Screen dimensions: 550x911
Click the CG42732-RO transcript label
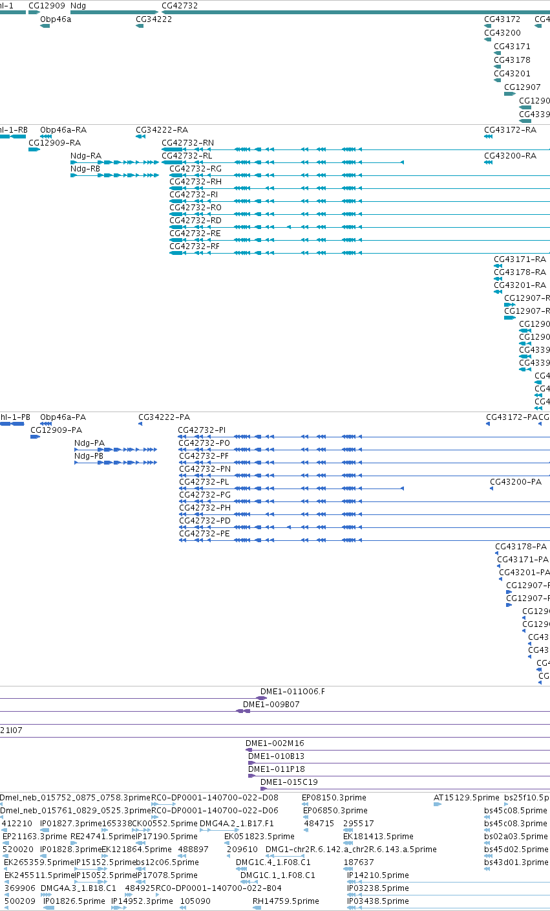[195, 208]
